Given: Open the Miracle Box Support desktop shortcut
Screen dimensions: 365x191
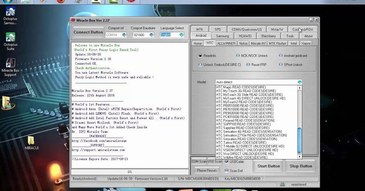Looking at the screenshot, I should click(x=10, y=68).
